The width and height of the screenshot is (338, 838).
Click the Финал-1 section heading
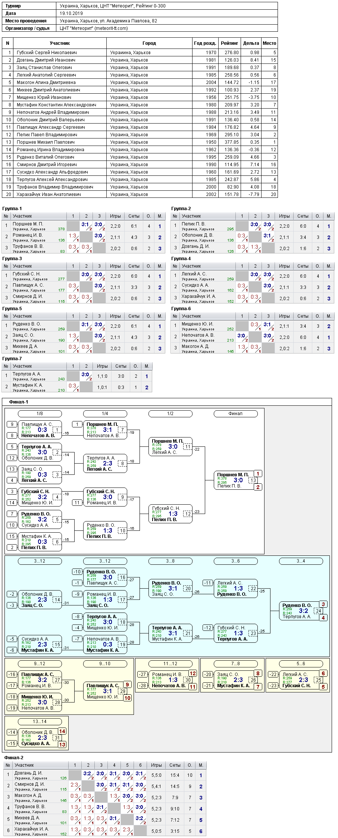coord(19,402)
